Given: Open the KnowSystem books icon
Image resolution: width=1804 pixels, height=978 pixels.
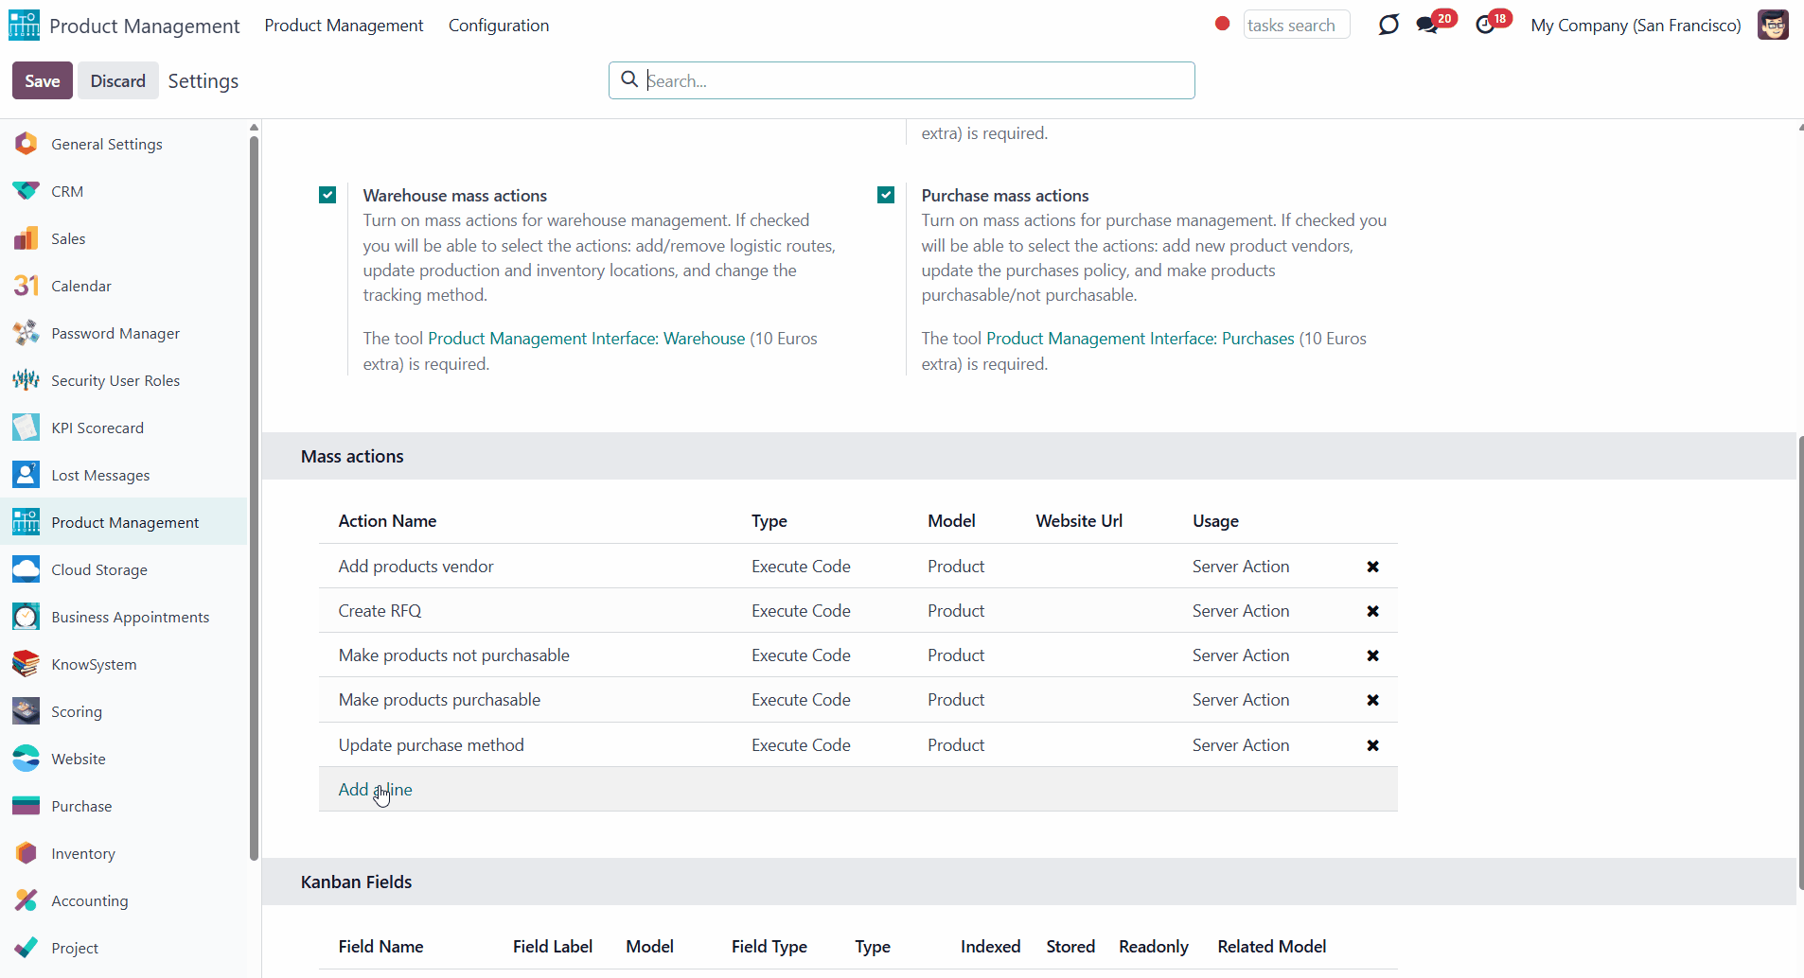Looking at the screenshot, I should [27, 664].
